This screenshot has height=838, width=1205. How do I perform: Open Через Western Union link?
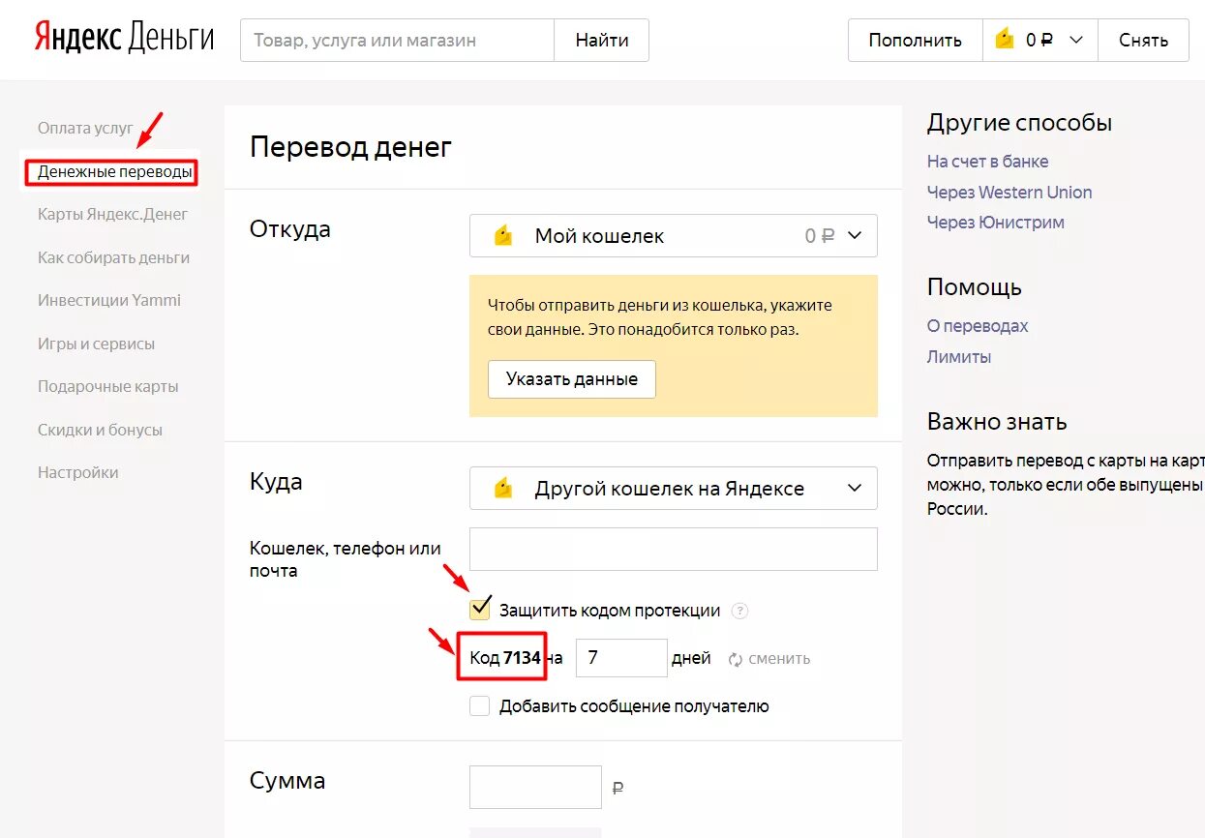click(1009, 192)
